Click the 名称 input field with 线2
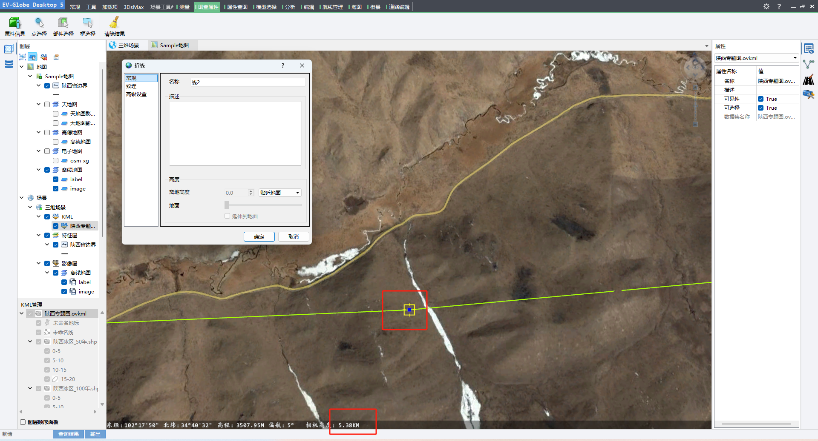818x441 pixels. [x=248, y=82]
